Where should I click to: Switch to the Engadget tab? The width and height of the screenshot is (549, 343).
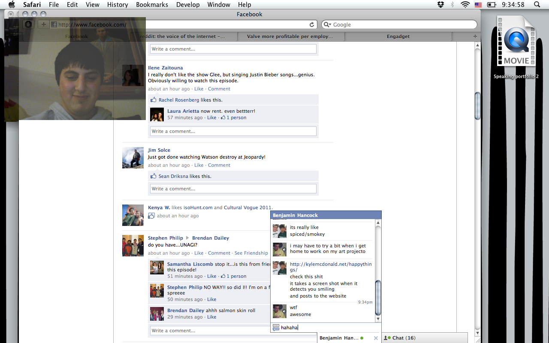pyautogui.click(x=398, y=36)
